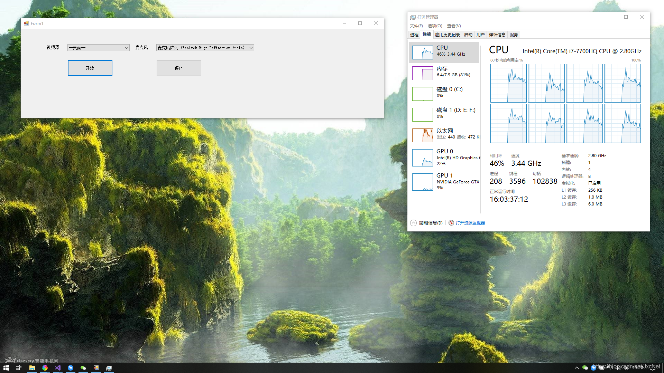
Task: Click 打开资源监视器 resource monitor link
Action: (x=470, y=223)
